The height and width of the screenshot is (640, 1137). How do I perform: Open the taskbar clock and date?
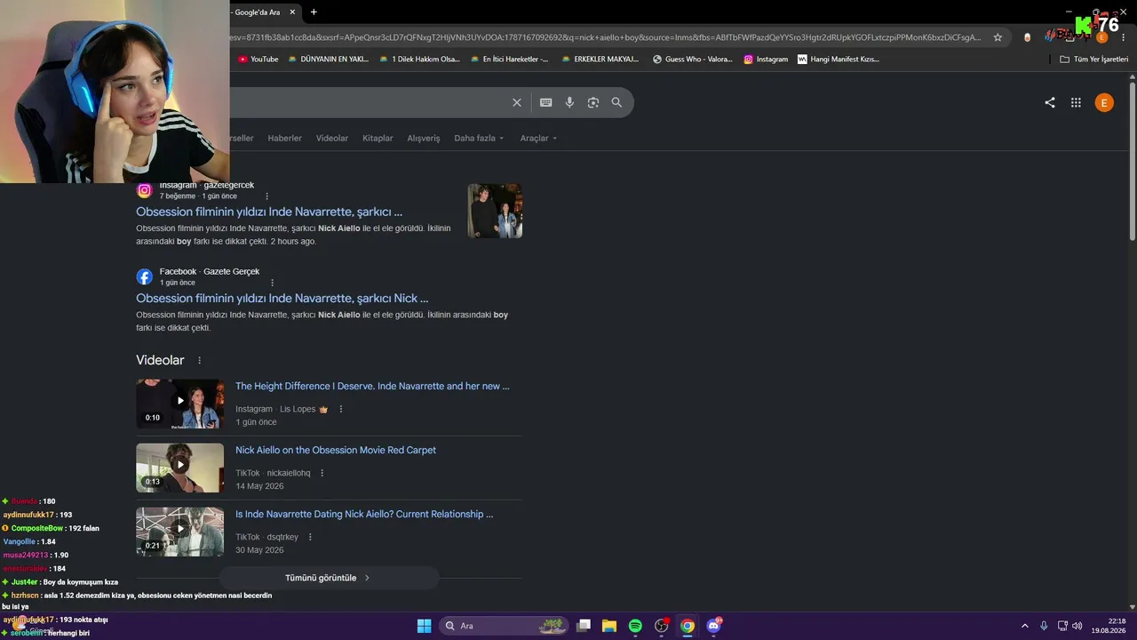(1110, 626)
